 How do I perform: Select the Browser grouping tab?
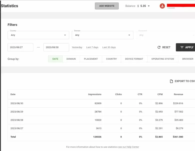(187, 59)
